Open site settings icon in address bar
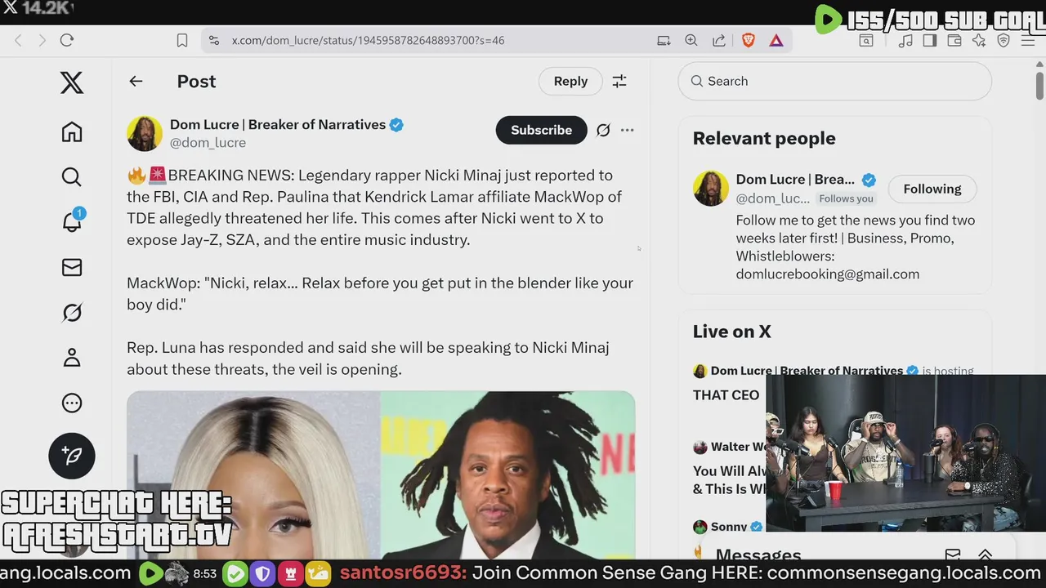The height and width of the screenshot is (588, 1046). (x=213, y=40)
